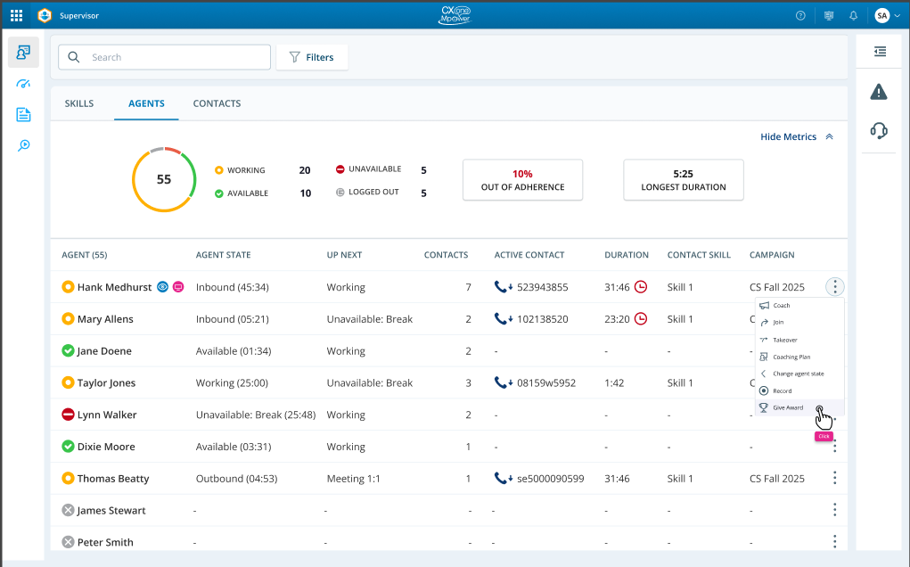Open the magnifier search icon in left sidebar
910x567 pixels.
tap(23, 146)
